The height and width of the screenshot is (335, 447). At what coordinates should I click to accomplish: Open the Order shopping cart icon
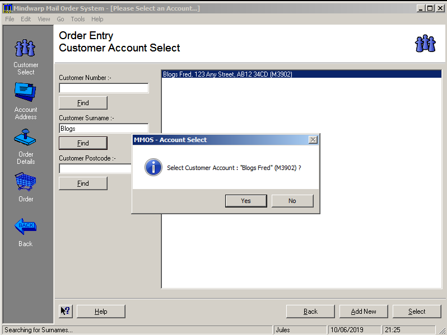tap(25, 182)
